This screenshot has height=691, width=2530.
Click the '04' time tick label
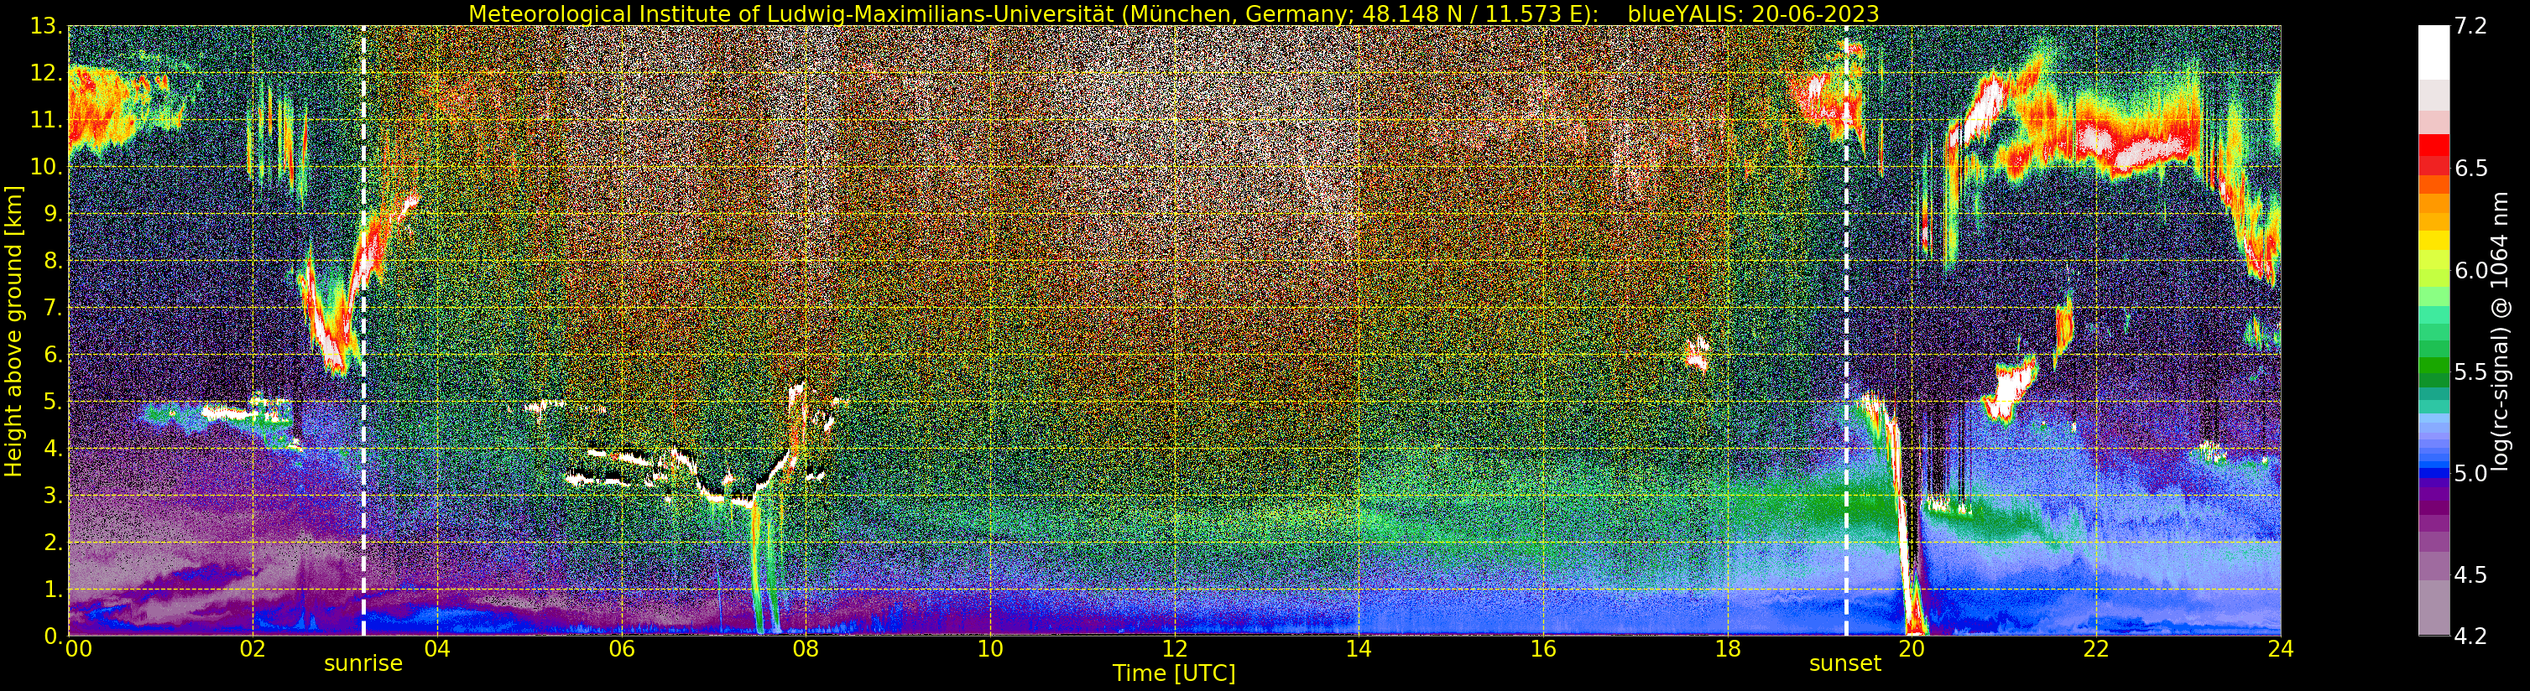point(437,649)
